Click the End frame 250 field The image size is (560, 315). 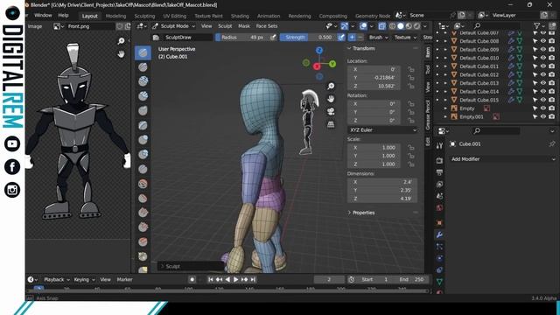pos(411,280)
